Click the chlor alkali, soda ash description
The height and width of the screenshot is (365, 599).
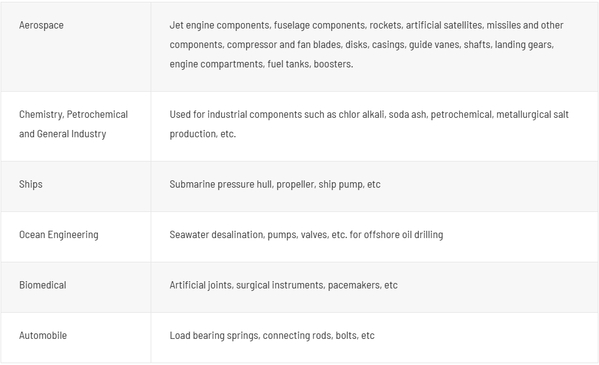click(369, 124)
